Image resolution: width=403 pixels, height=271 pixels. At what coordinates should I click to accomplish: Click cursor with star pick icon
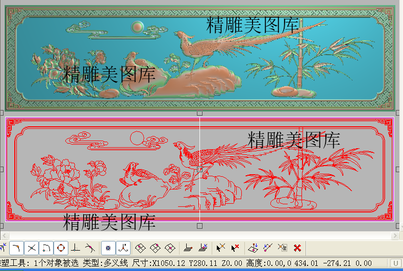click(x=220, y=248)
